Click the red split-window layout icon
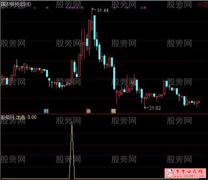This screenshot has width=208, height=180. (x=205, y=5)
